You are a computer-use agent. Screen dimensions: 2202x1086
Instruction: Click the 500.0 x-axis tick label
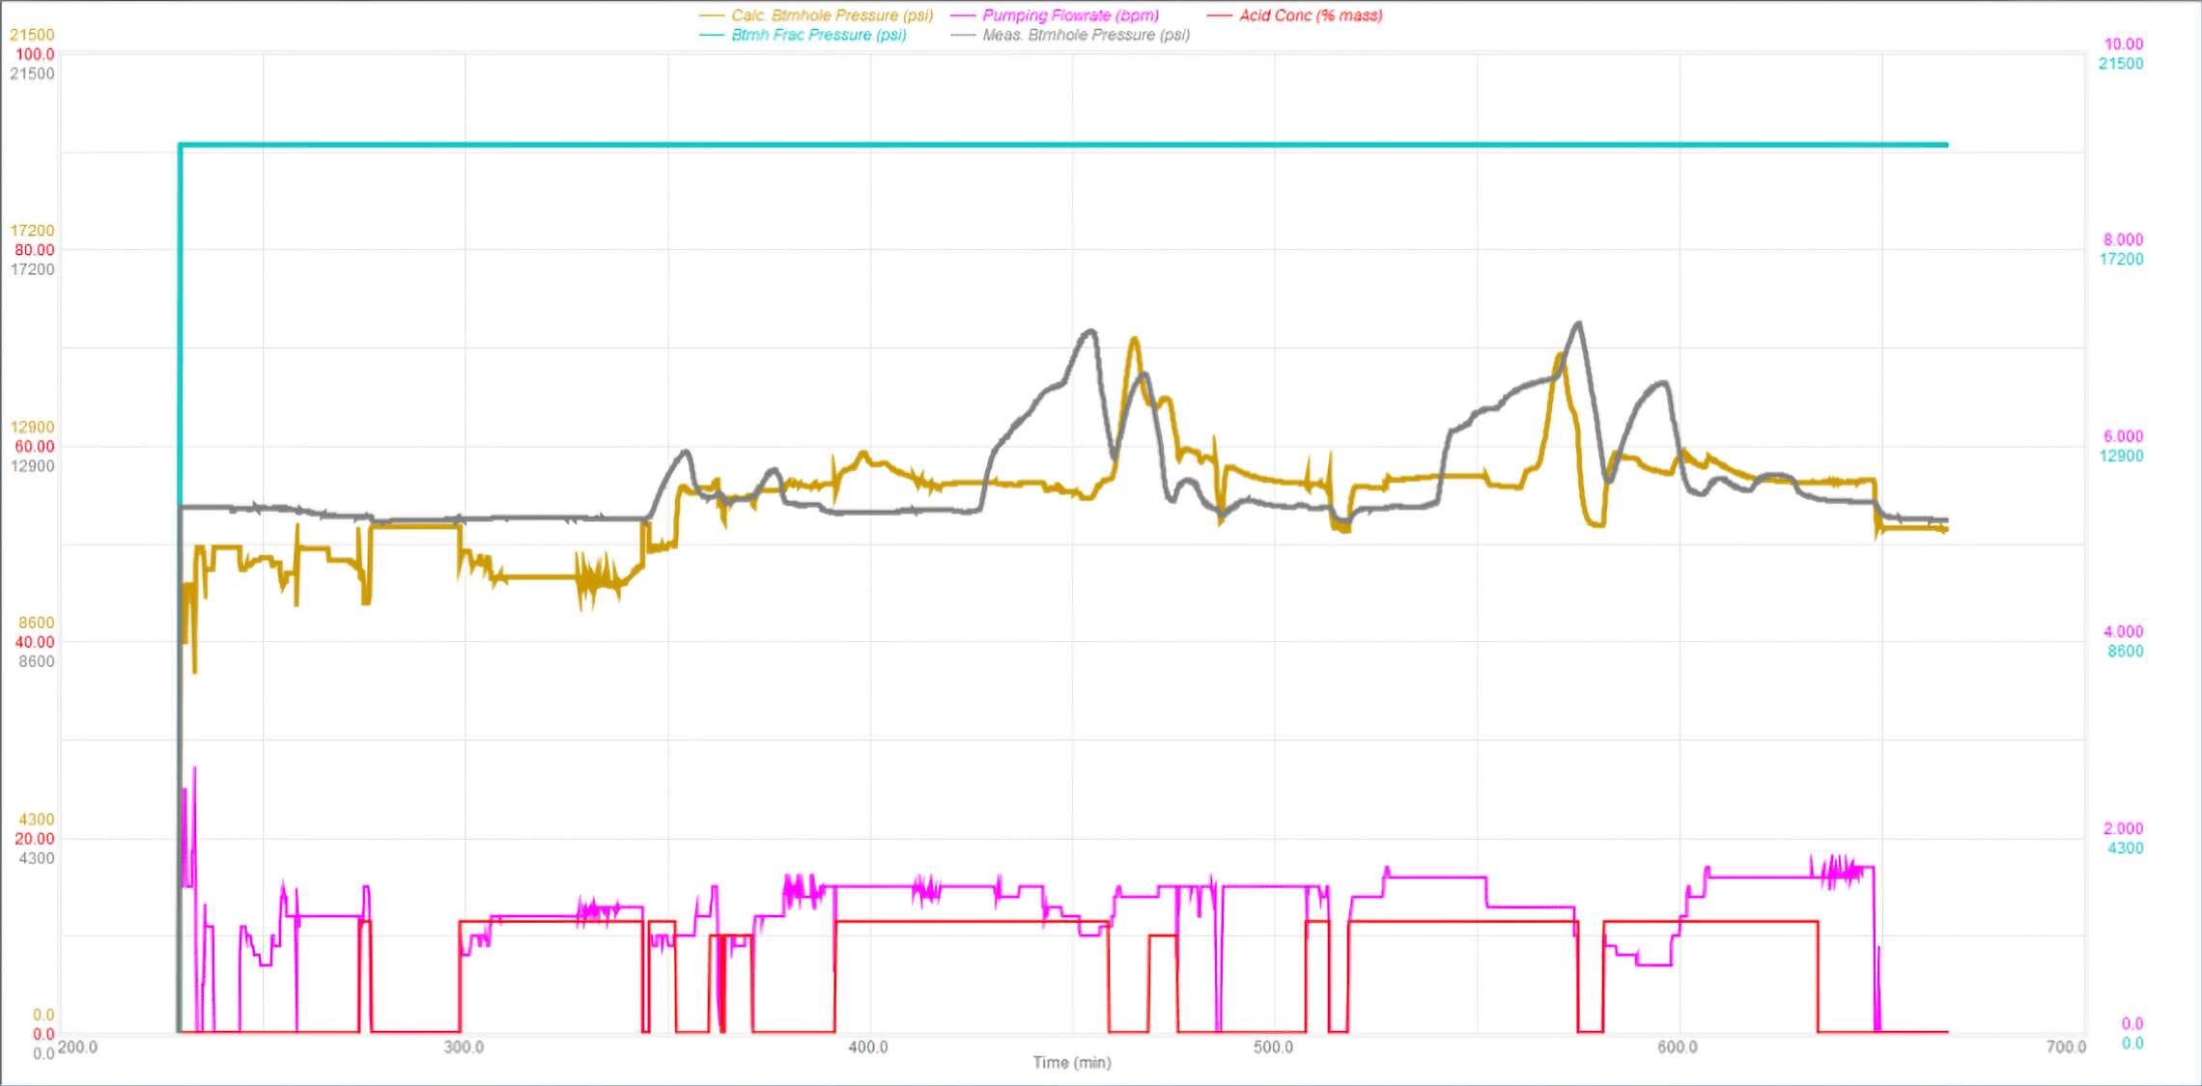click(1273, 1047)
